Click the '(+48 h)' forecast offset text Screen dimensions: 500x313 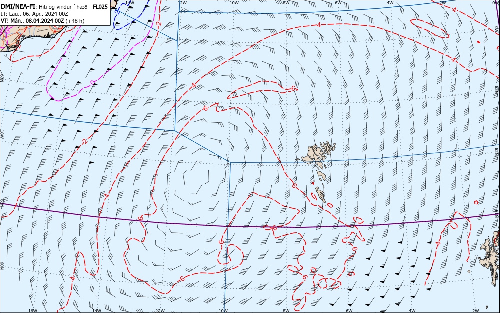(75, 21)
